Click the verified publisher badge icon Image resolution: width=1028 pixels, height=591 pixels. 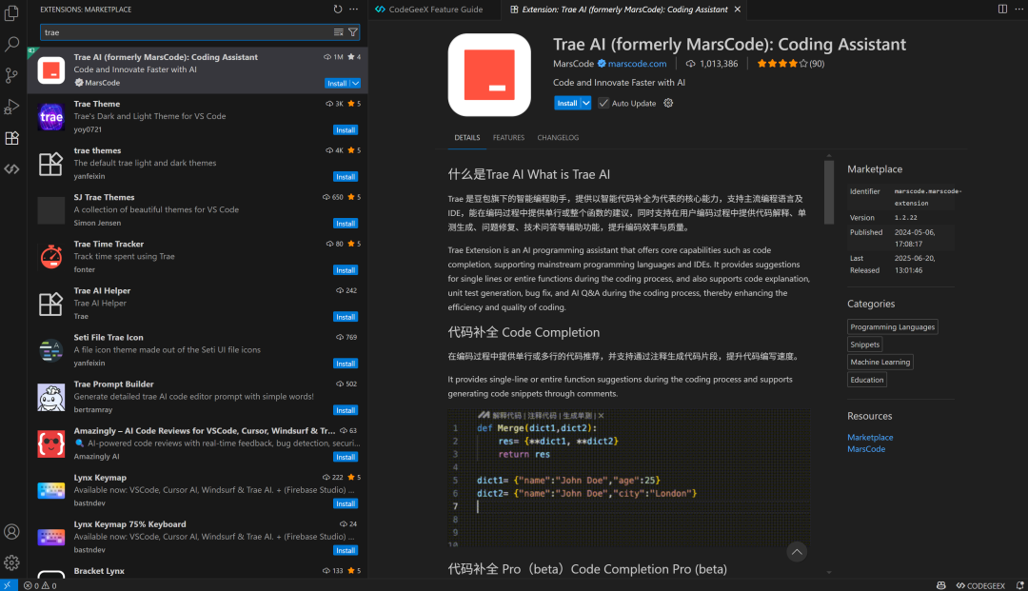coord(602,64)
